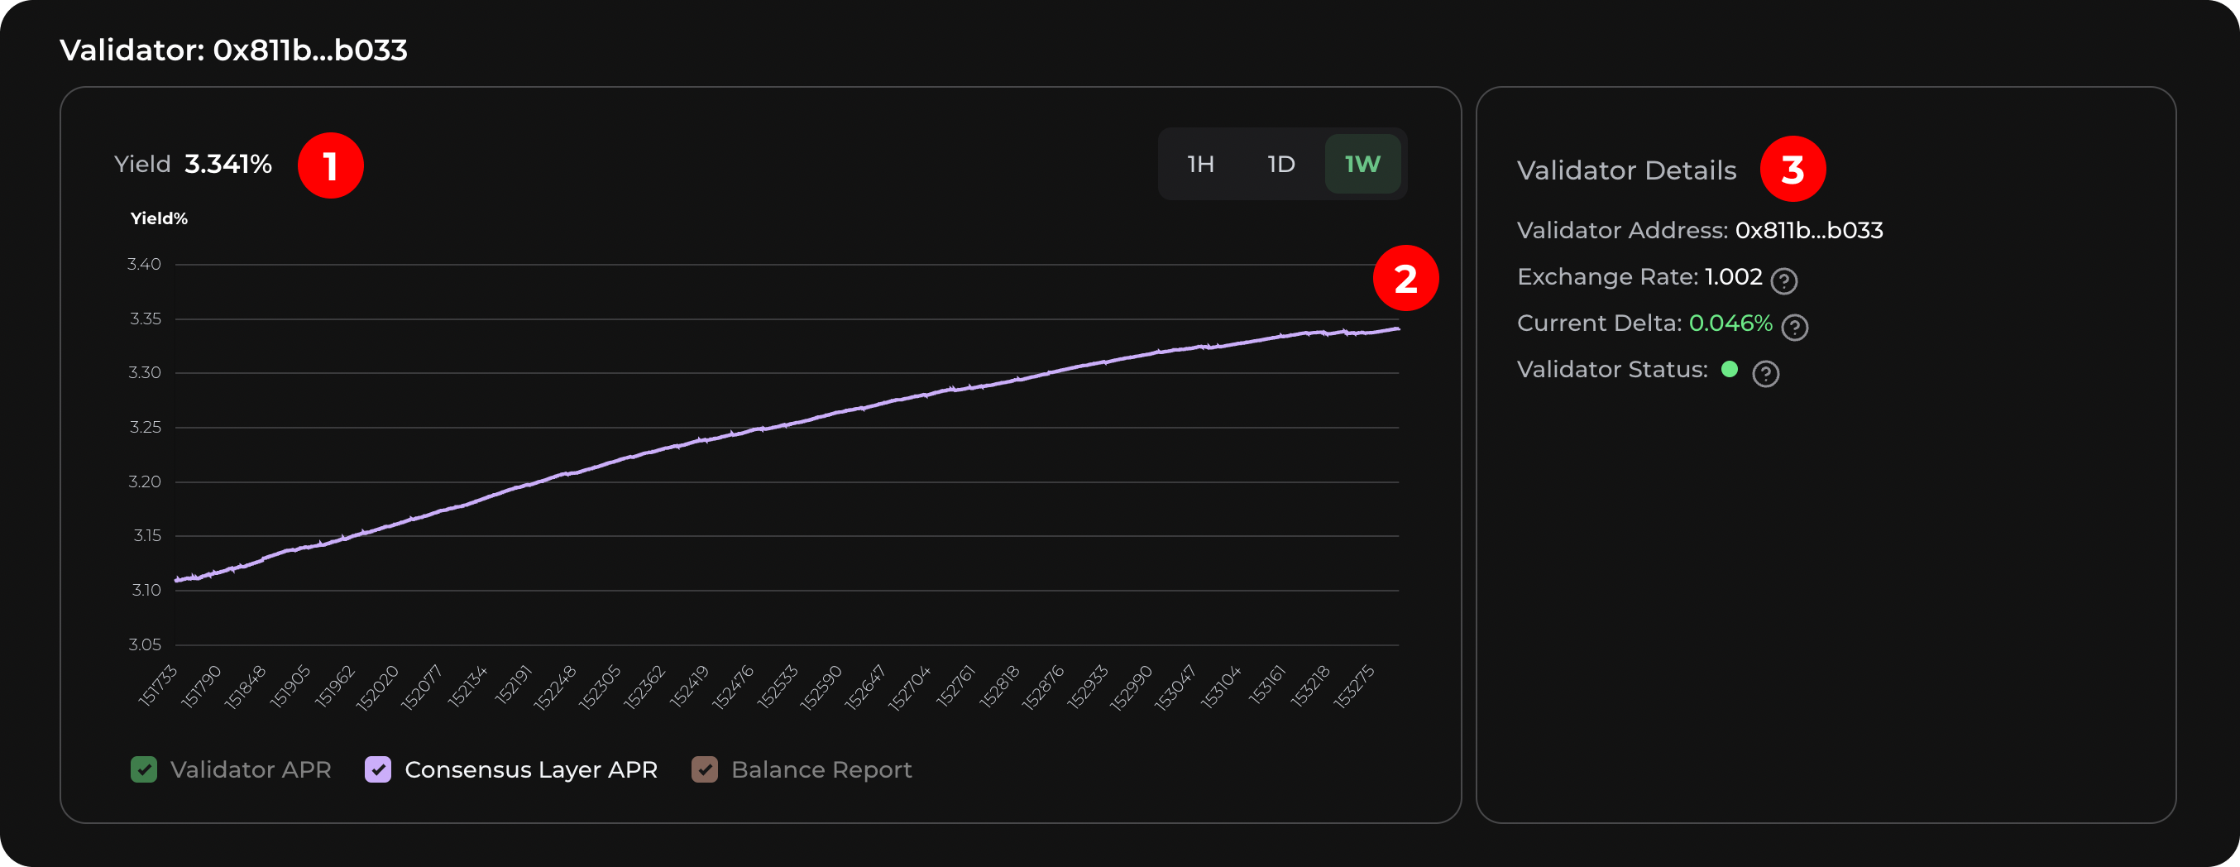Click the 152933 x-axis label
This screenshot has width=2240, height=867.
click(1088, 687)
